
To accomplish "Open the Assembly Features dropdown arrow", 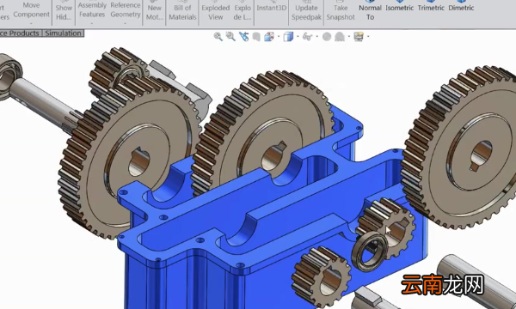I will pyautogui.click(x=92, y=23).
